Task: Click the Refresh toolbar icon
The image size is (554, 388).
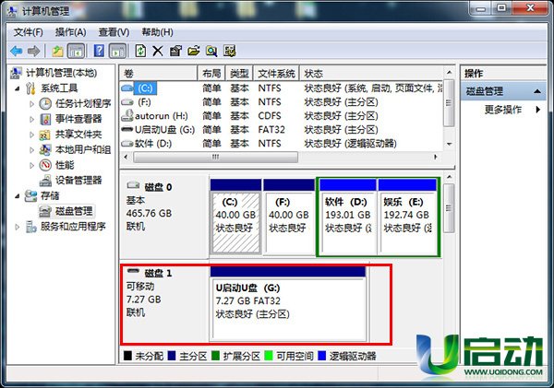Action: (x=140, y=51)
